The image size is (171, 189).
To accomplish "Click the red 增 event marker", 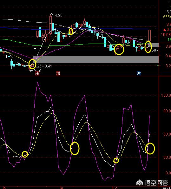I will point(58,73).
